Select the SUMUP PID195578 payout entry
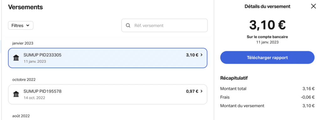 [108, 94]
